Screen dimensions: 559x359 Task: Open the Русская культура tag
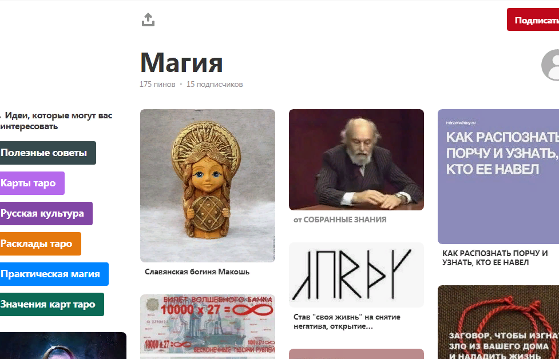click(x=46, y=213)
